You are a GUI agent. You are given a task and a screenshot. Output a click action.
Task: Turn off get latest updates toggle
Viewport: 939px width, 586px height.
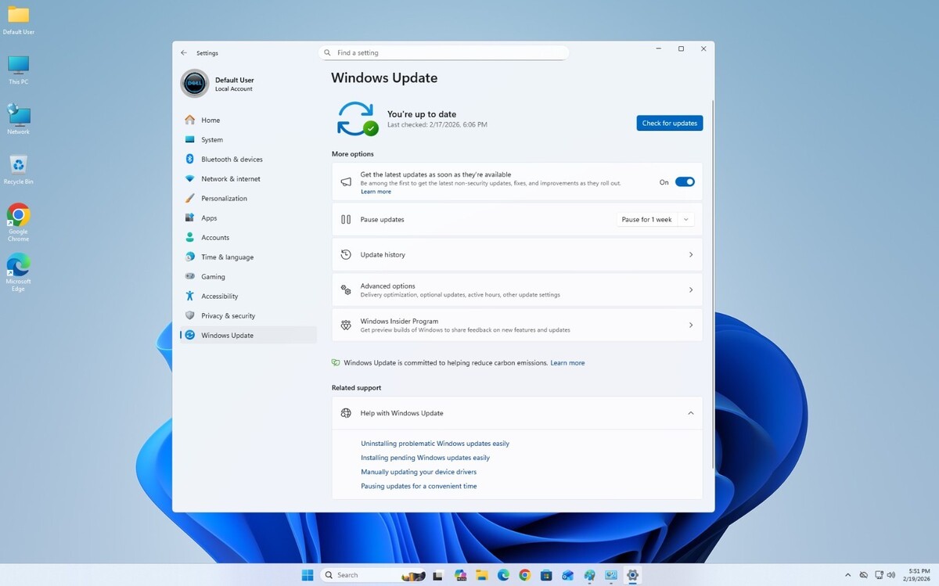(685, 182)
